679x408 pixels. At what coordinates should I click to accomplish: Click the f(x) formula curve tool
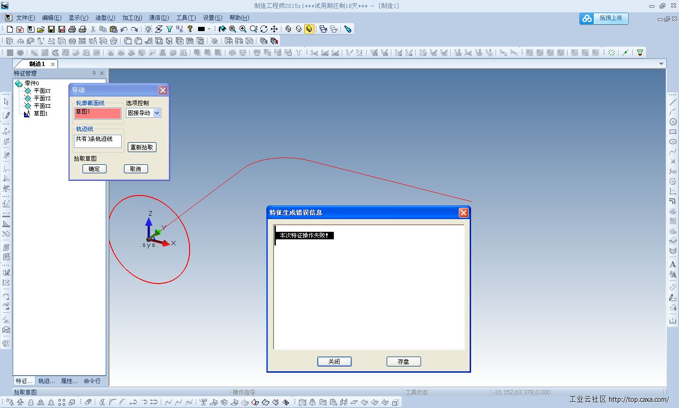673,171
